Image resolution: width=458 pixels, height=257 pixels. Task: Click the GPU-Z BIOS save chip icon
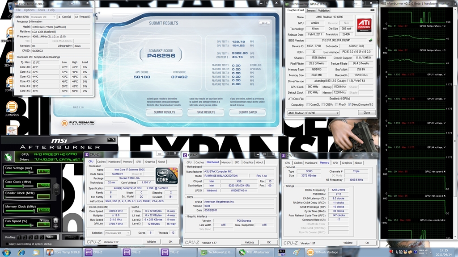[370, 40]
